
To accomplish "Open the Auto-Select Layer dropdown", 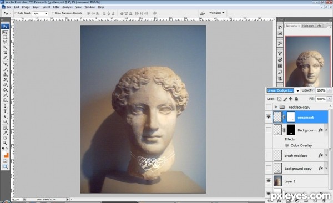I will click(46, 13).
